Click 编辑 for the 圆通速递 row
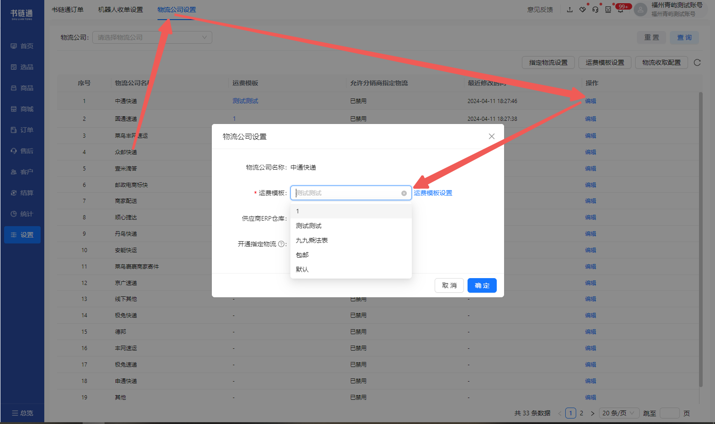Viewport: 715px width, 424px height. [590, 119]
